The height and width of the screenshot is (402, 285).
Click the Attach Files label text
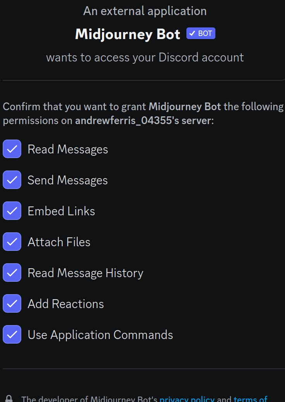[x=59, y=242]
